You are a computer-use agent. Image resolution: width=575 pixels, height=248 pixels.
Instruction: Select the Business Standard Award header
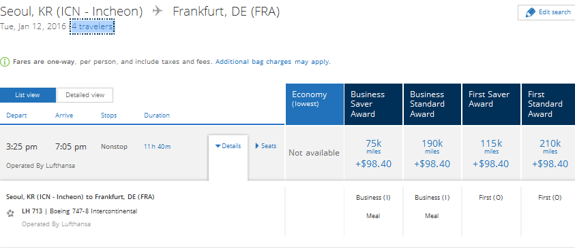[x=432, y=104]
